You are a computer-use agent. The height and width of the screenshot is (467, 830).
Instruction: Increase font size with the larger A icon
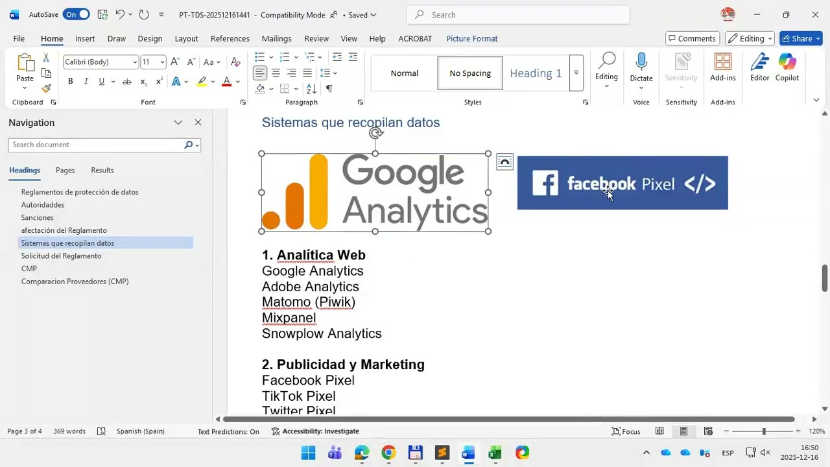pyautogui.click(x=174, y=62)
